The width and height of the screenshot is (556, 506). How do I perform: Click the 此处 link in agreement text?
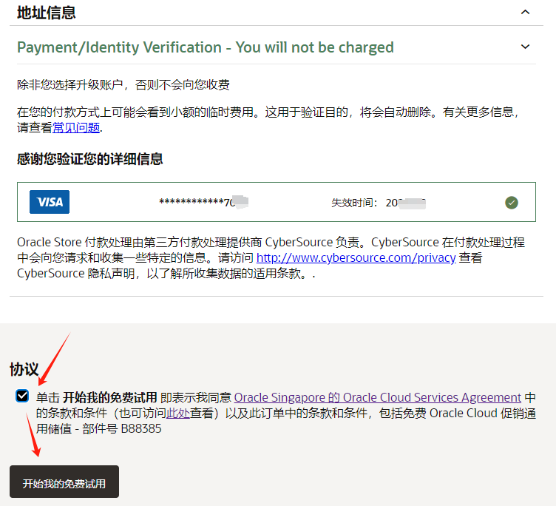click(x=178, y=413)
